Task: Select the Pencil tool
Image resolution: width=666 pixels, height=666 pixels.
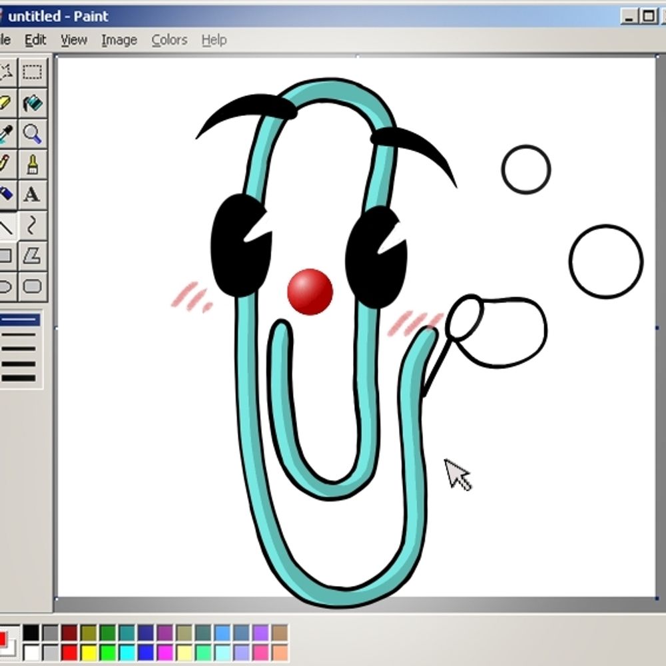Action: [7, 165]
